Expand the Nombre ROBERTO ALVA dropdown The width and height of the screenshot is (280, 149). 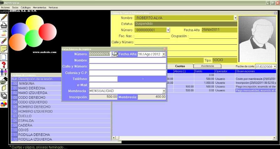point(236,18)
